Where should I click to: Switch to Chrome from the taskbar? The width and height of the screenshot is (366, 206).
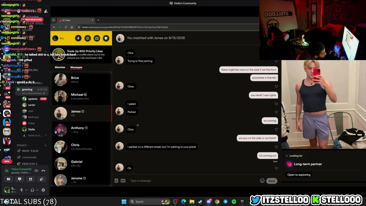pyautogui.click(x=217, y=202)
